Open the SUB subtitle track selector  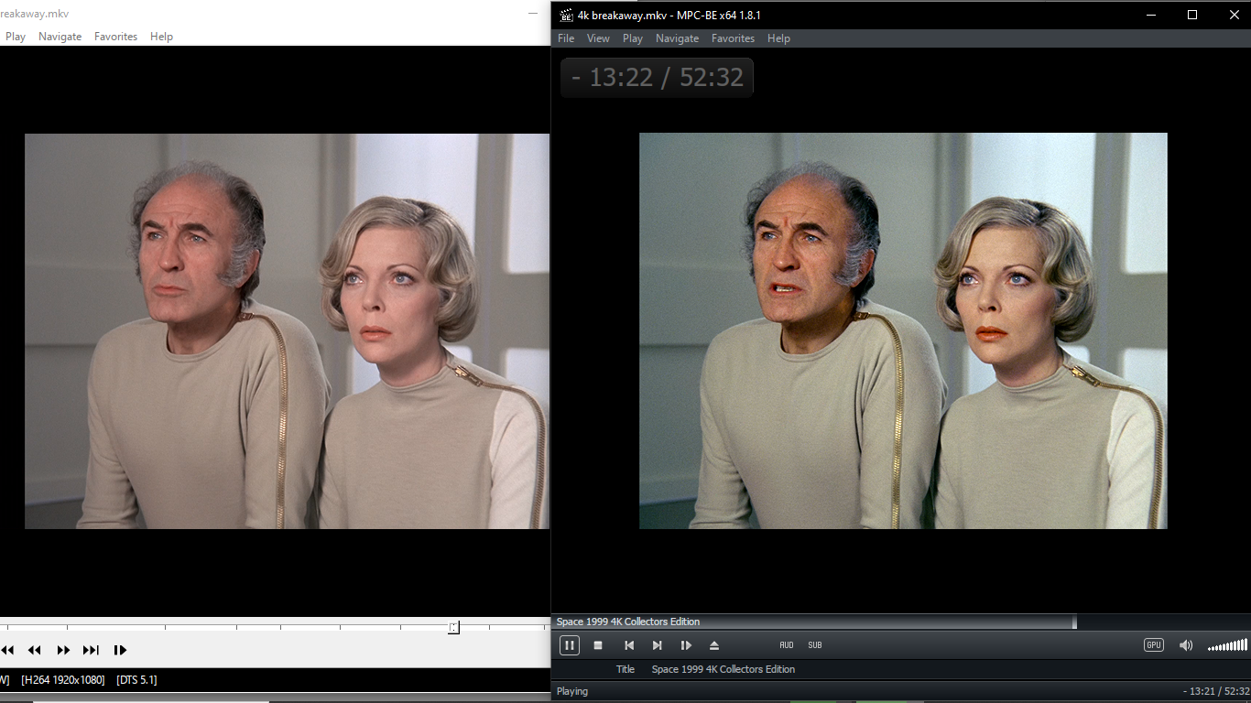815,645
